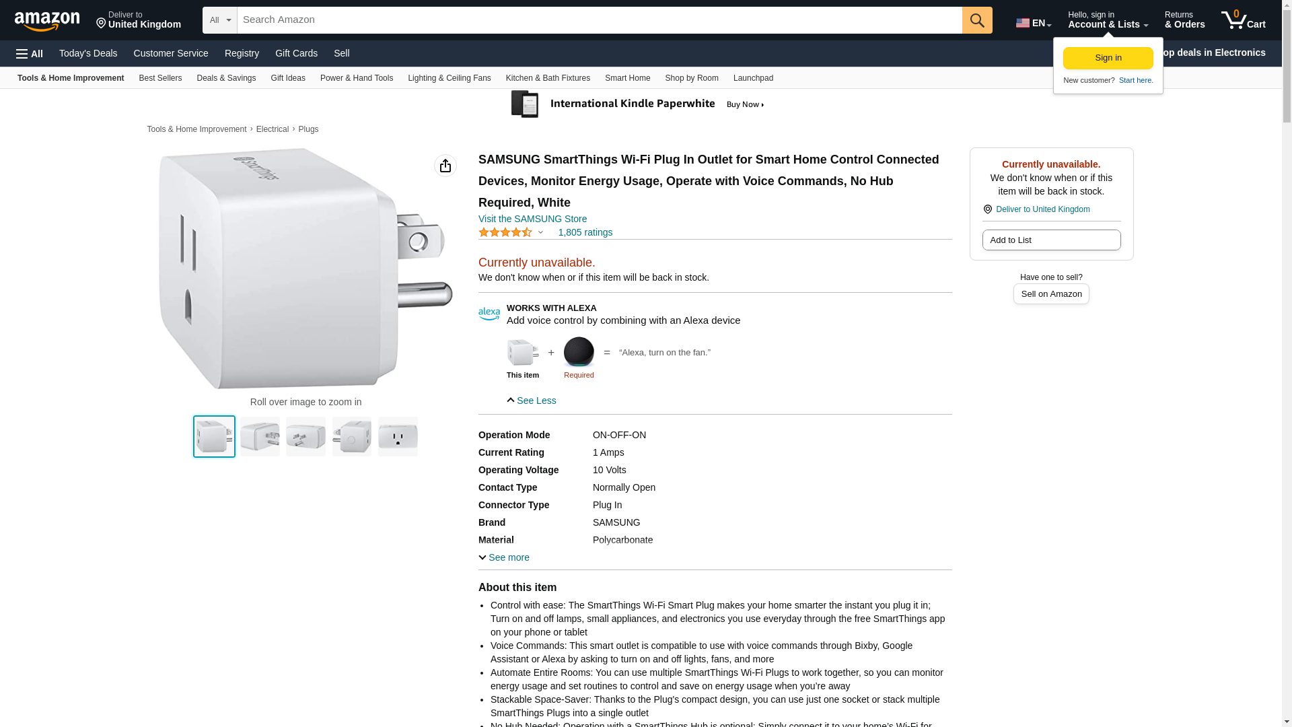Click the Echo Dot required device image
Screen dimensions: 1292x727
(x=579, y=352)
